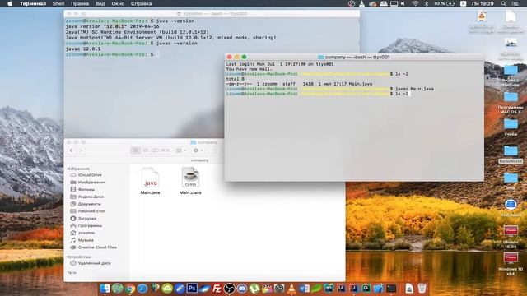Viewport: 527px width, 296px height.
Task: Switch Finder to column view
Action: [x=156, y=150]
